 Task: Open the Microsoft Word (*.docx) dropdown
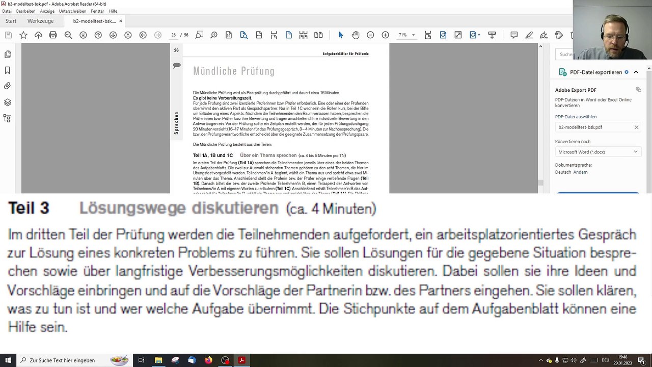(598, 152)
